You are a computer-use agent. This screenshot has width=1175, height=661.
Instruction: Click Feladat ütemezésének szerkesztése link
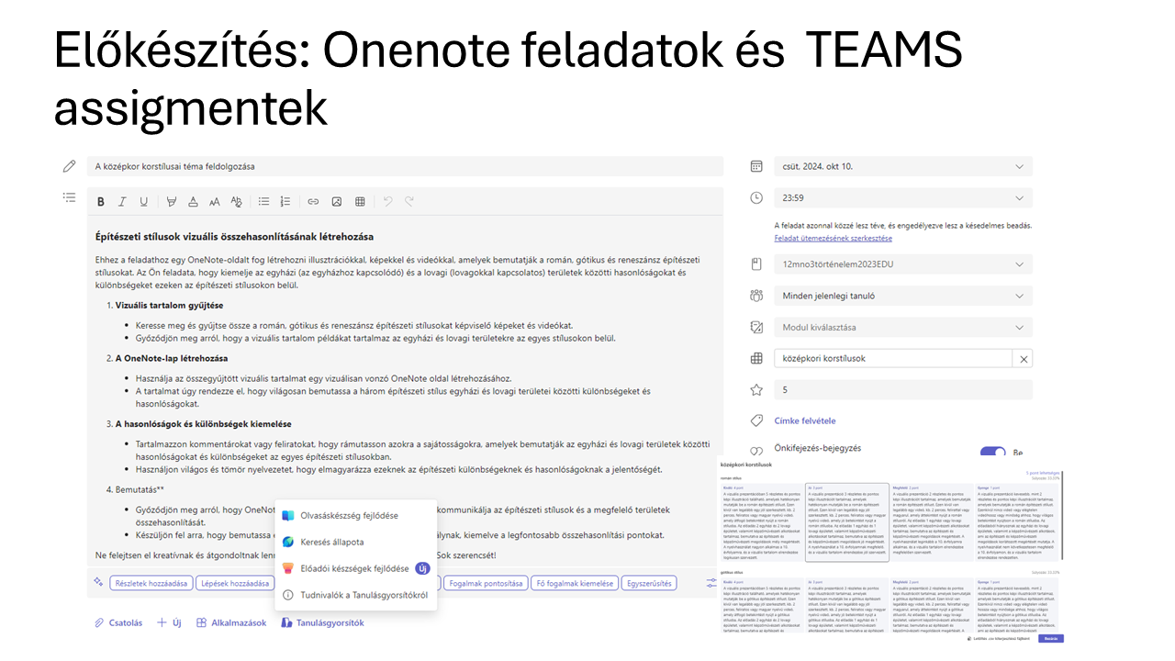point(833,239)
